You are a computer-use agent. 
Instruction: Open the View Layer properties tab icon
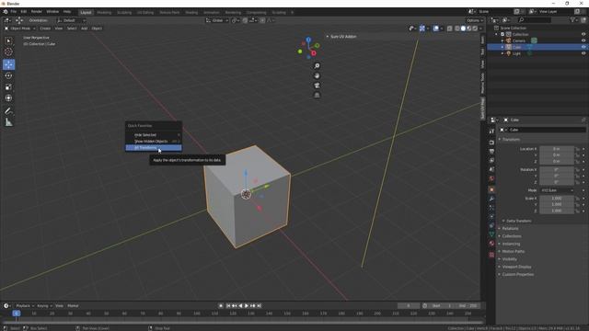tap(491, 160)
